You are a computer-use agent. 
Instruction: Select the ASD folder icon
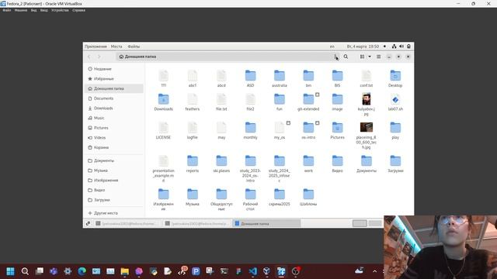click(x=250, y=76)
